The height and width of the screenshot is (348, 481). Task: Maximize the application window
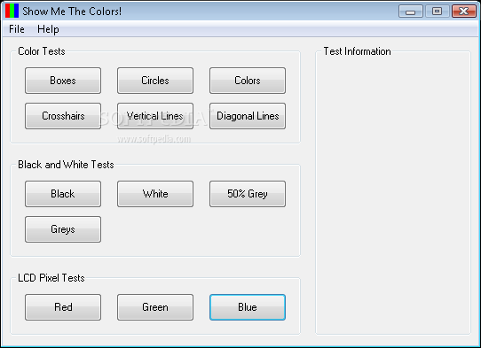pos(437,12)
